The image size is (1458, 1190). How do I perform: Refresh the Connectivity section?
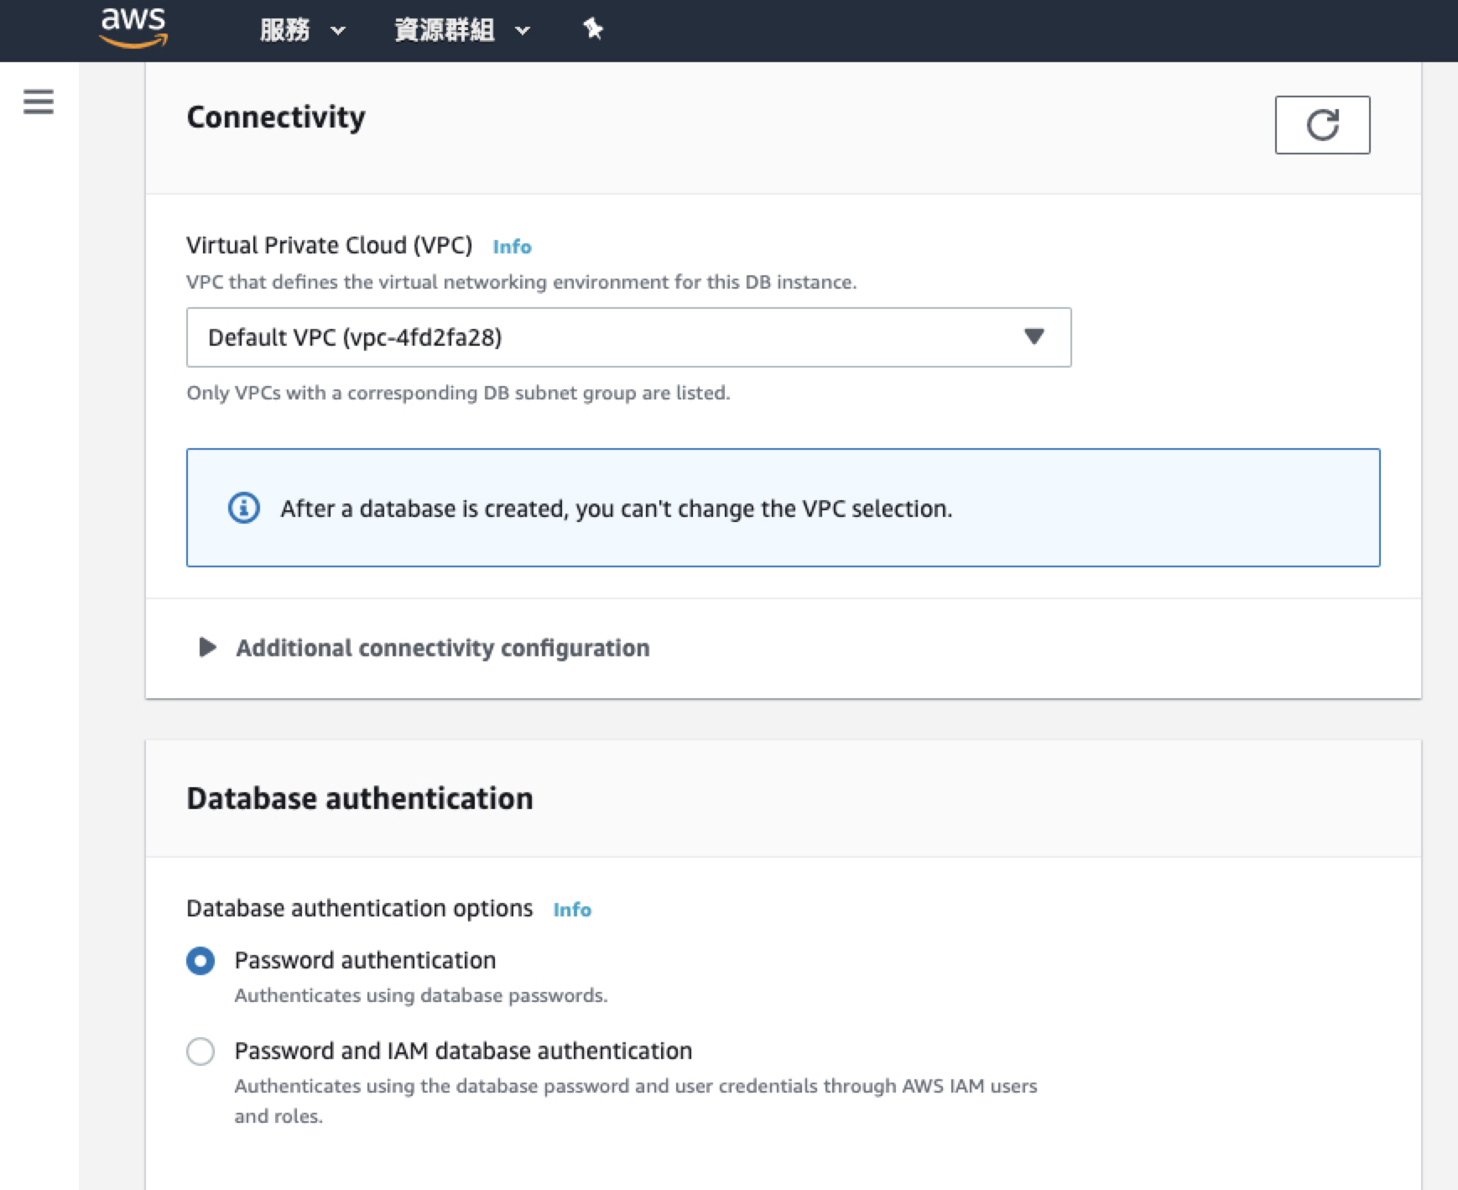(1321, 125)
